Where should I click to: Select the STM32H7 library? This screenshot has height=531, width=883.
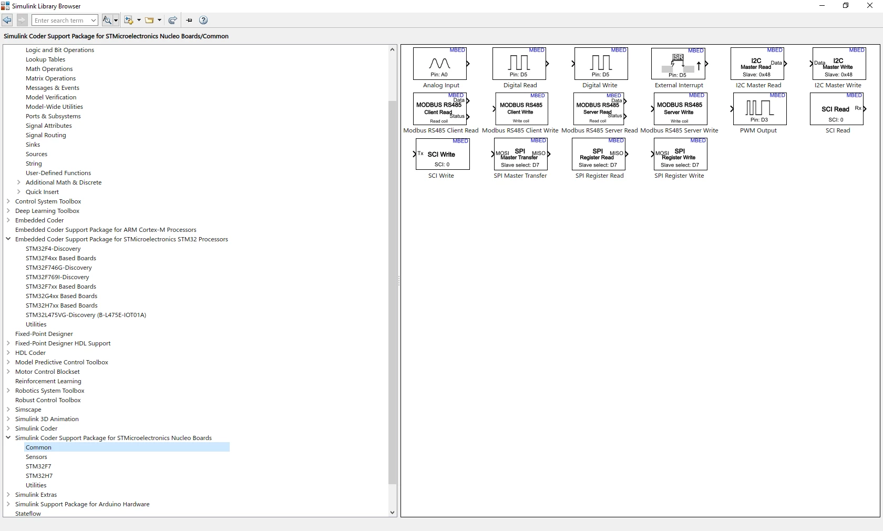tap(39, 476)
